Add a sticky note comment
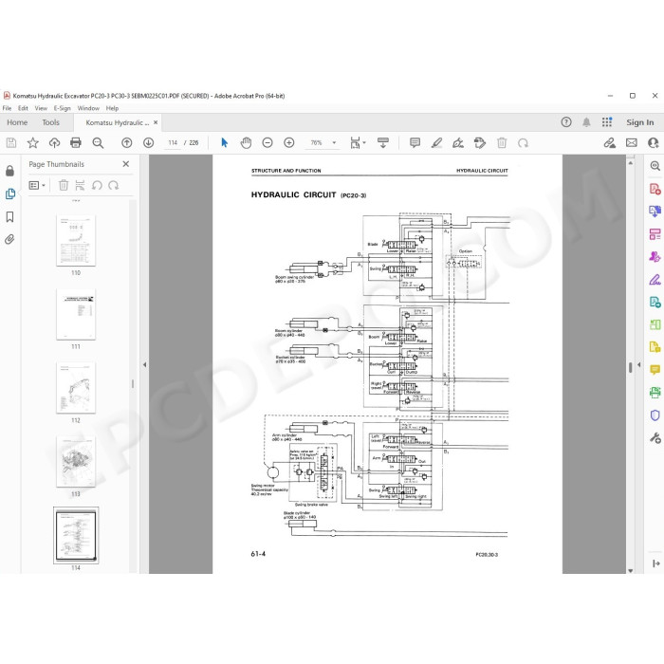The image size is (664, 664). (x=415, y=142)
